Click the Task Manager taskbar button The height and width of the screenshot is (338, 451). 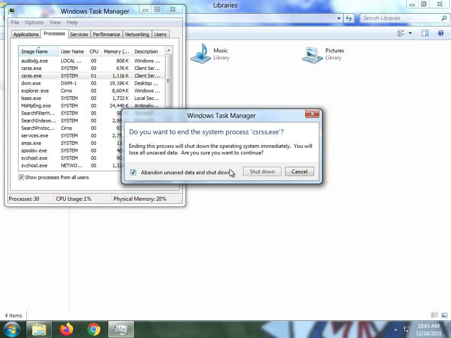(x=121, y=329)
